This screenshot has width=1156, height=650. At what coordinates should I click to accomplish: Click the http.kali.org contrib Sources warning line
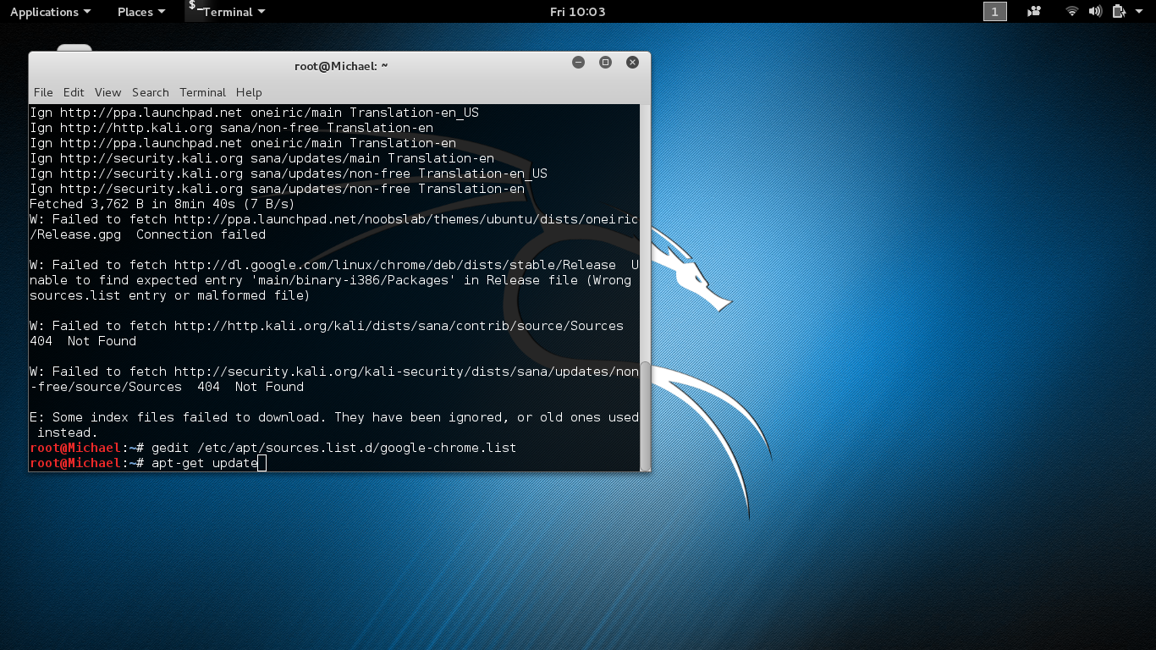click(x=327, y=326)
